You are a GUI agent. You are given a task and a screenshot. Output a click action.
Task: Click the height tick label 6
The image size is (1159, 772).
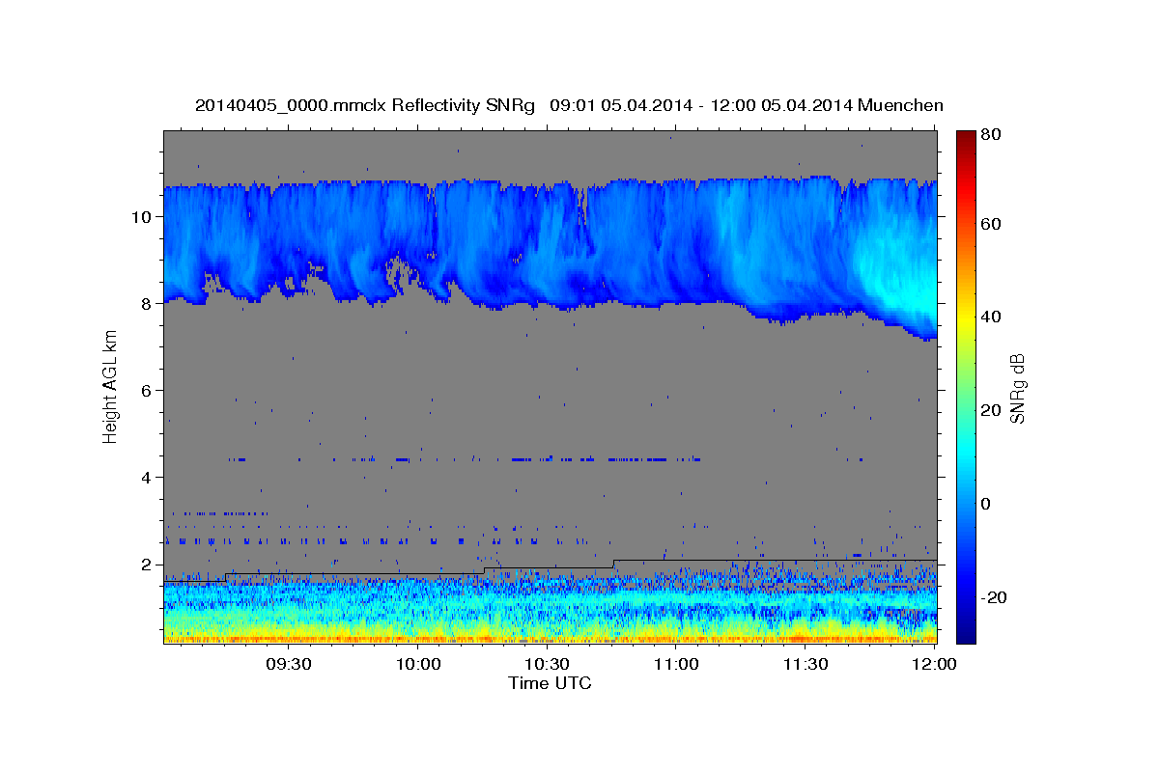coord(146,391)
